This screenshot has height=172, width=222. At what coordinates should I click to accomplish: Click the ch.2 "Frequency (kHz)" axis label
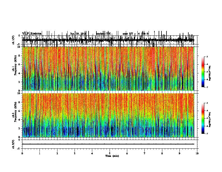coord(16,112)
